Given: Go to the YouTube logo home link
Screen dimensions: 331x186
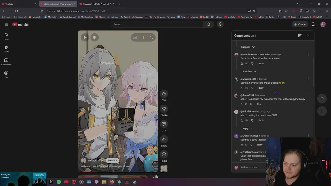Looking at the screenshot, I should [20, 24].
